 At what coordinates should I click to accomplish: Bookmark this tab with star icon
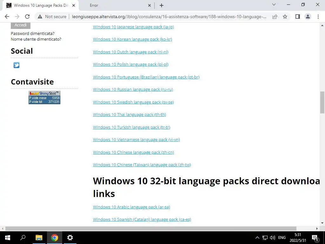[285, 17]
